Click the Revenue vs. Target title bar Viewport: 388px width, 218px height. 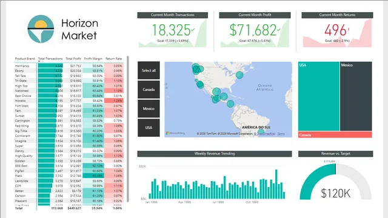coord(335,153)
